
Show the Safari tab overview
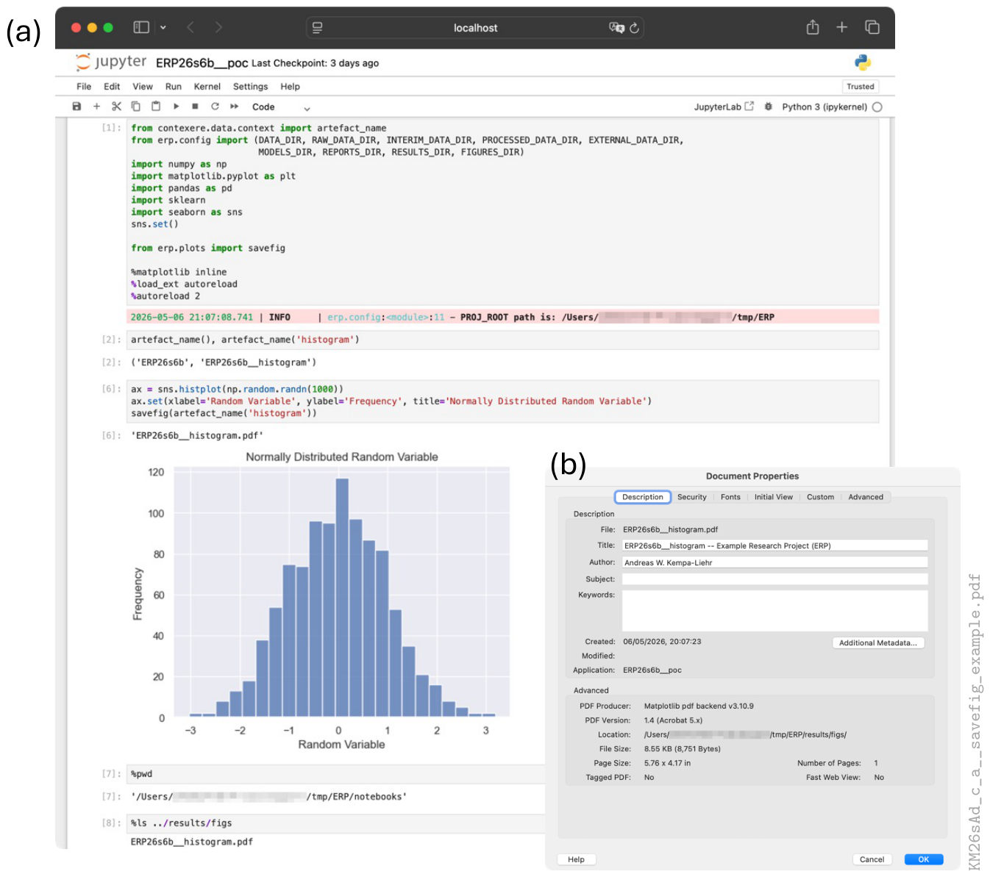click(872, 27)
